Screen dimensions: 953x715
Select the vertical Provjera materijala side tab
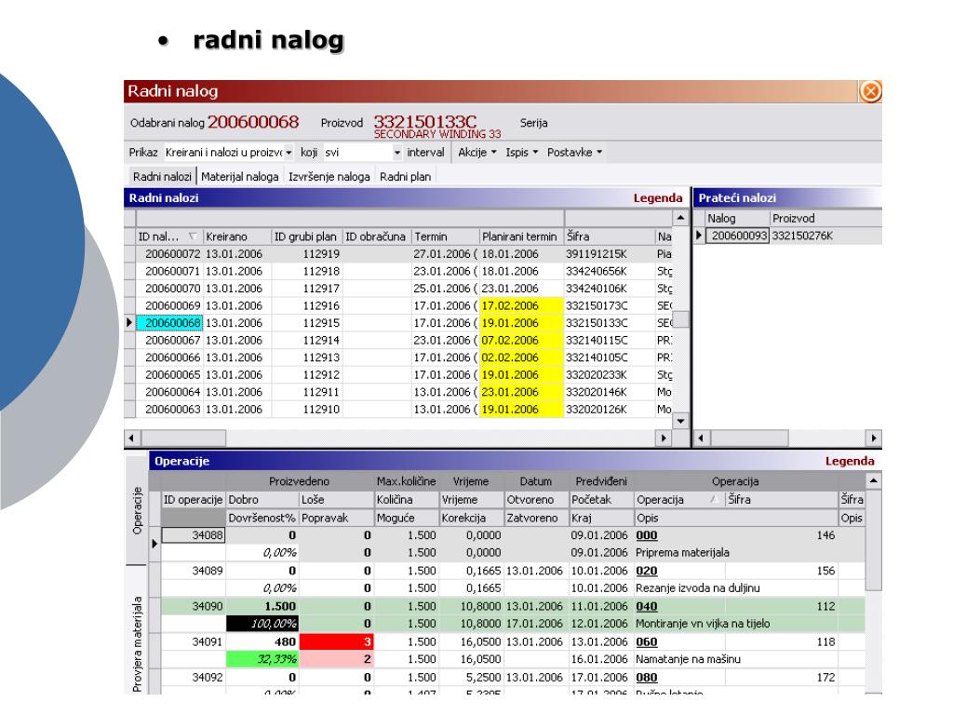click(137, 631)
